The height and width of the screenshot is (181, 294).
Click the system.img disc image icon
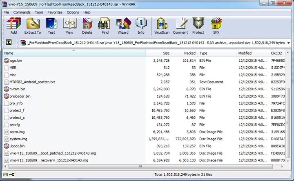tap(7, 139)
